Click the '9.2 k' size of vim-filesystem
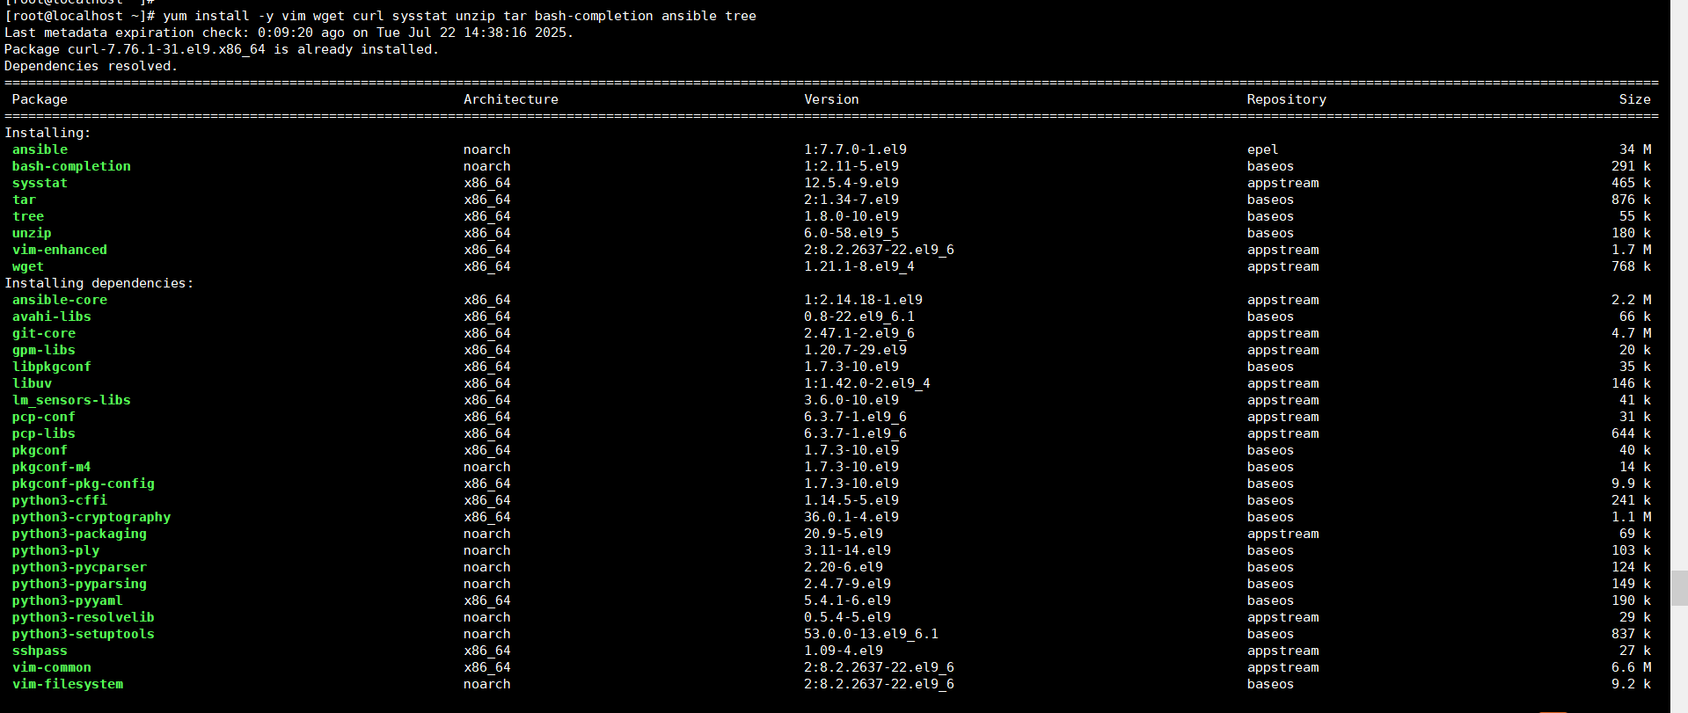The height and width of the screenshot is (713, 1688). [x=1632, y=684]
